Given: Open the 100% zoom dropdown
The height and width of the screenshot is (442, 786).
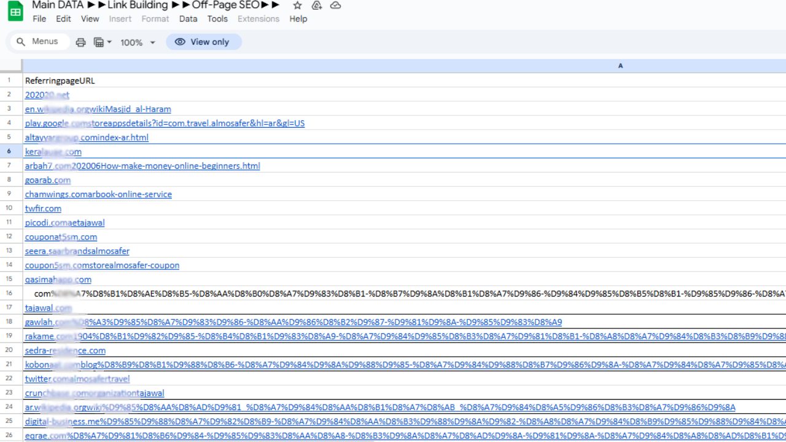Looking at the screenshot, I should click(x=138, y=42).
